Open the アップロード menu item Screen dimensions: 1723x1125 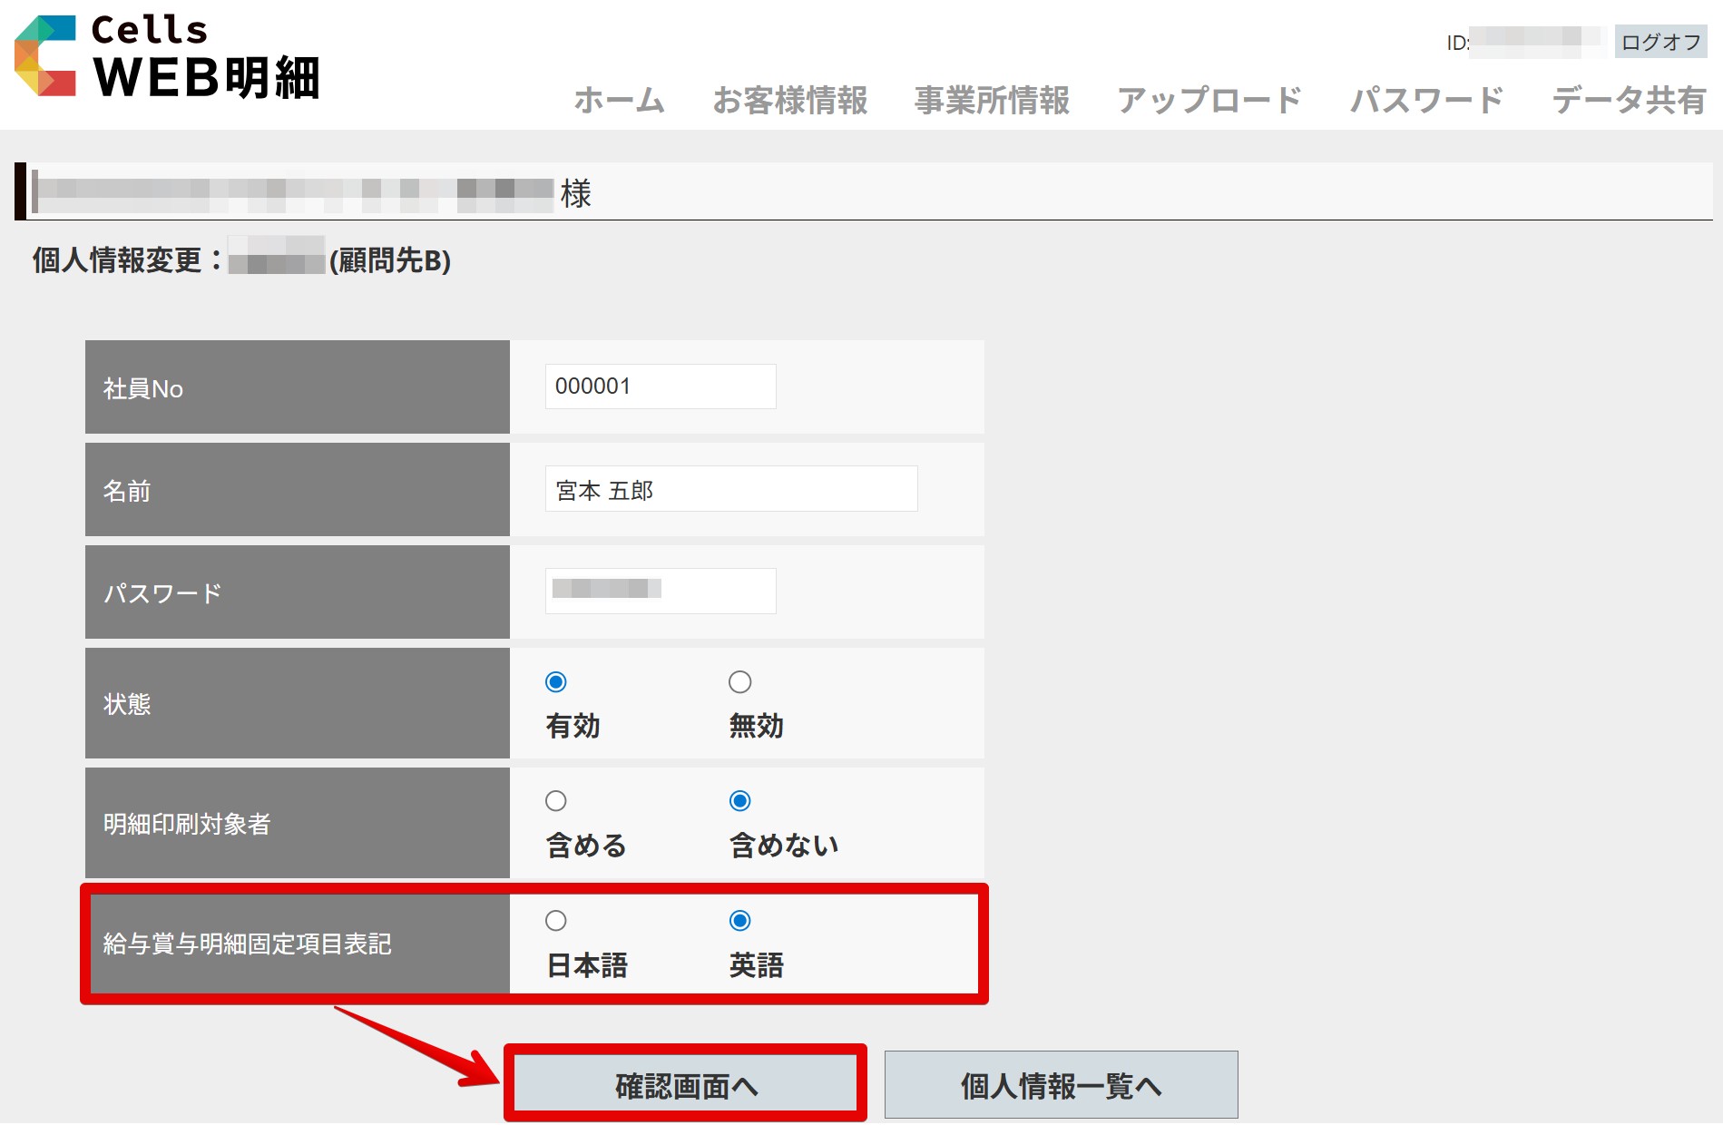pyautogui.click(x=1209, y=100)
